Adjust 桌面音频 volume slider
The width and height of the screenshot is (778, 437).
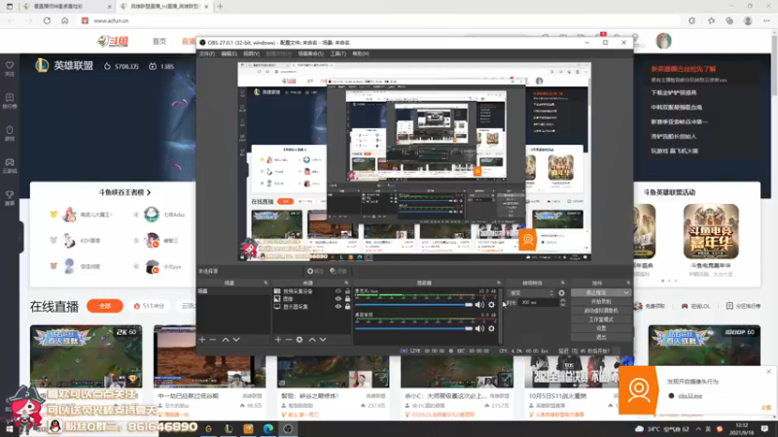(x=414, y=328)
